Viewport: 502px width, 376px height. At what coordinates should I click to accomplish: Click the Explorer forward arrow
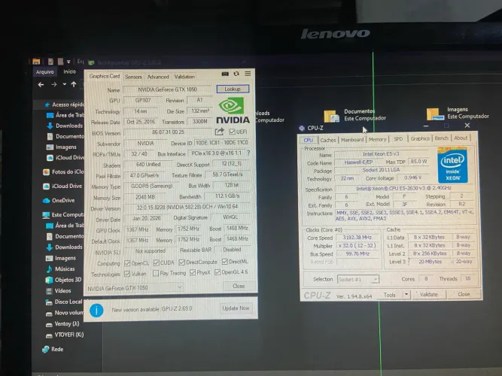pyautogui.click(x=53, y=84)
